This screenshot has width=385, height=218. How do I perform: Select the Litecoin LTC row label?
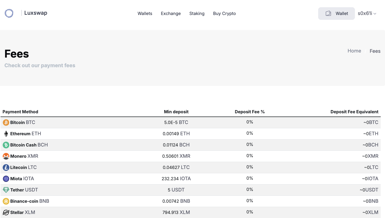pyautogui.click(x=23, y=167)
